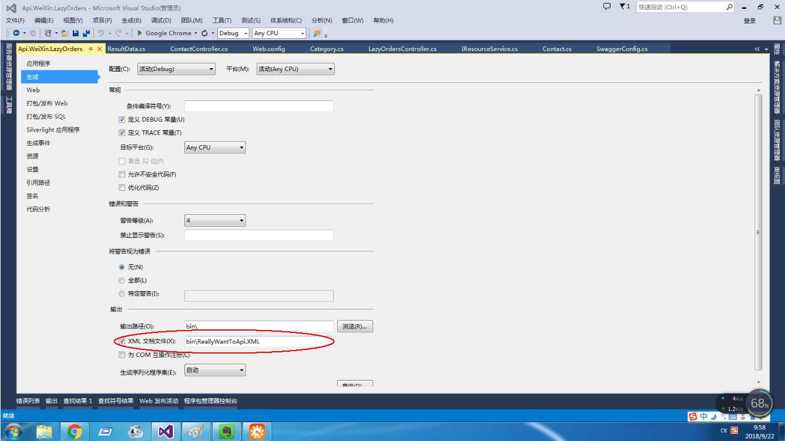Click the undo arrow icon
Viewport: 785px width, 441px height.
tap(101, 33)
